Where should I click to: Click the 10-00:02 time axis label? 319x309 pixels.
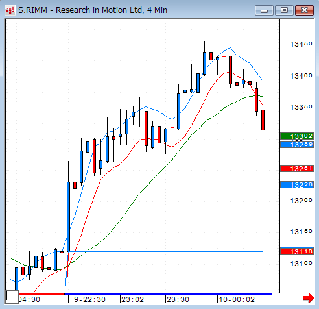click(x=237, y=299)
